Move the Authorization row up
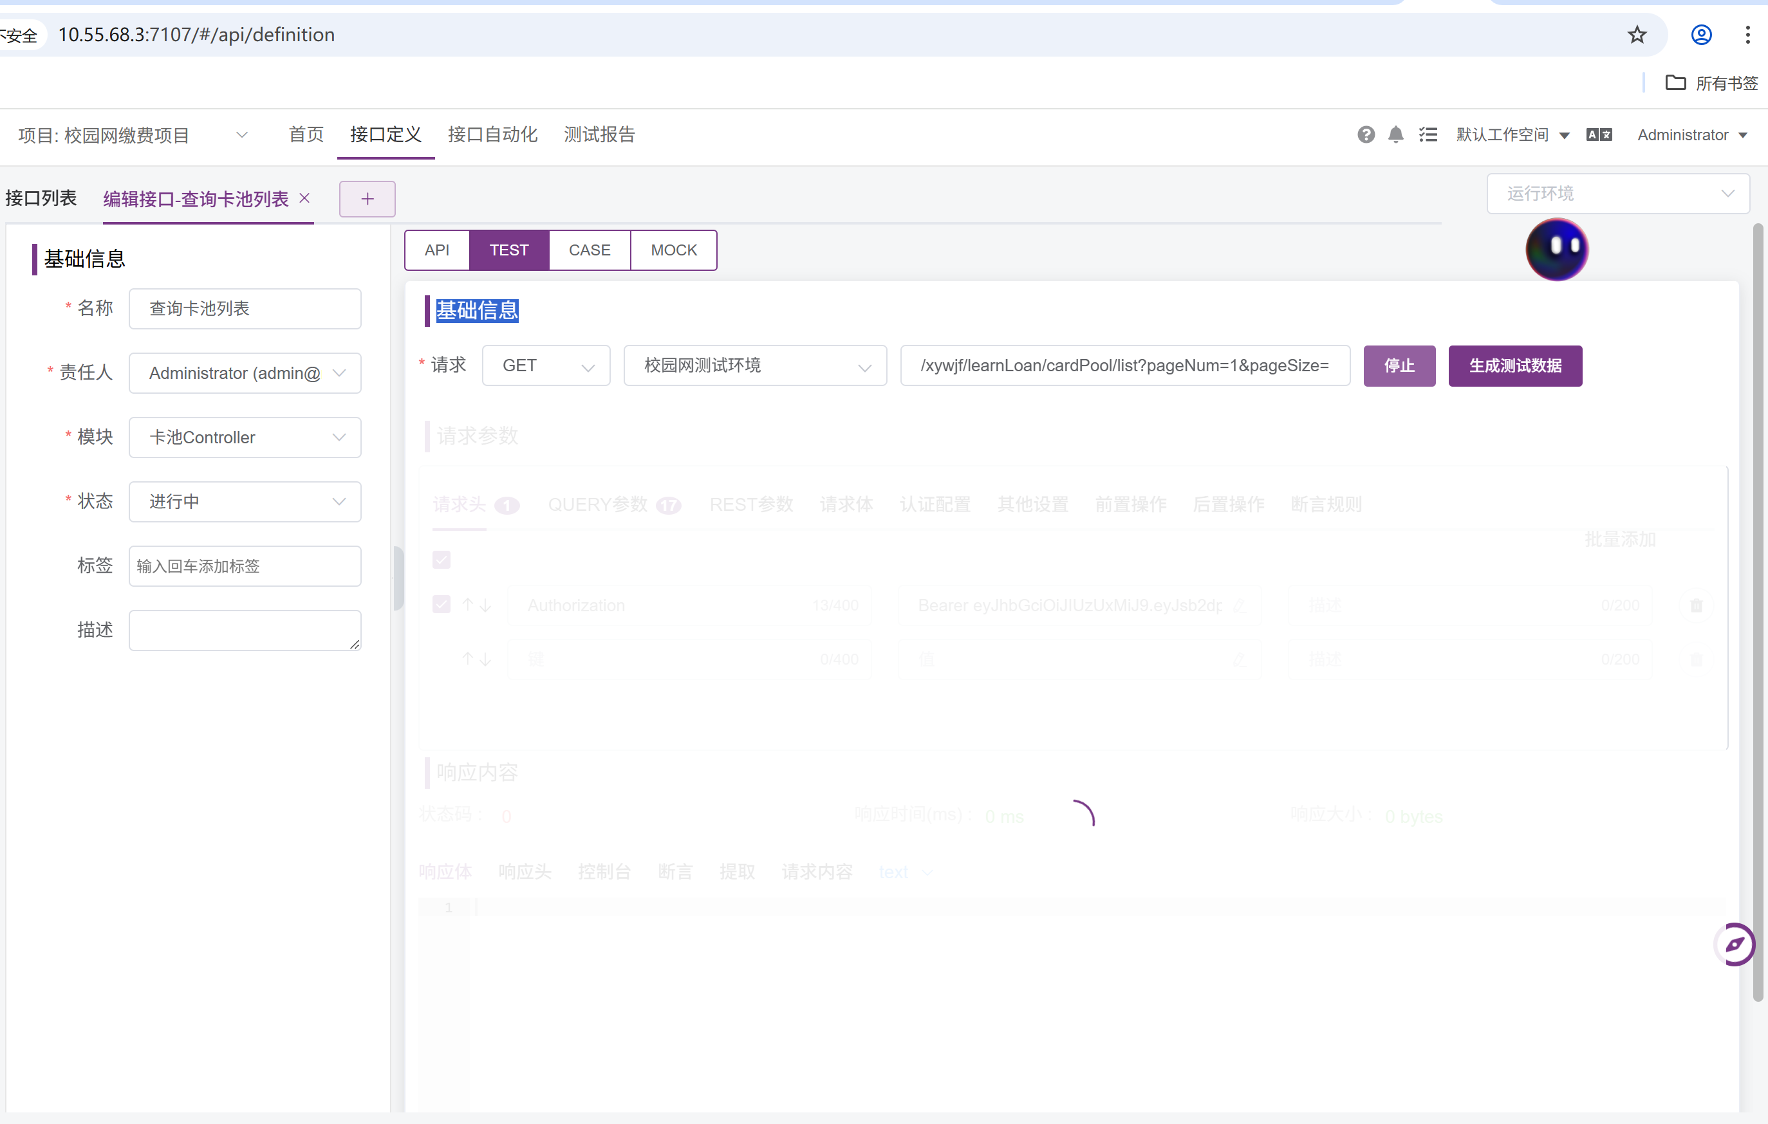 click(x=468, y=604)
